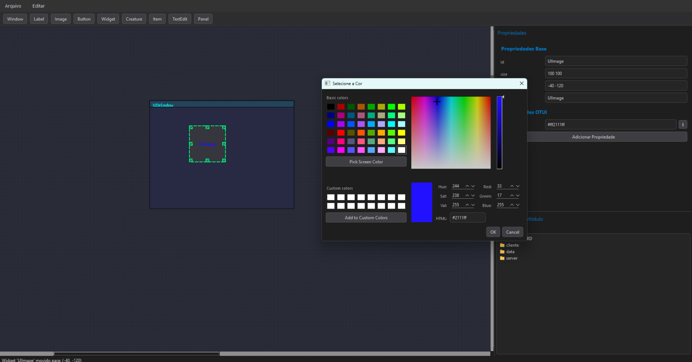Click Add to Custom Colors

pyautogui.click(x=366, y=218)
